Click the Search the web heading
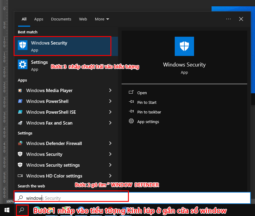 (31, 186)
